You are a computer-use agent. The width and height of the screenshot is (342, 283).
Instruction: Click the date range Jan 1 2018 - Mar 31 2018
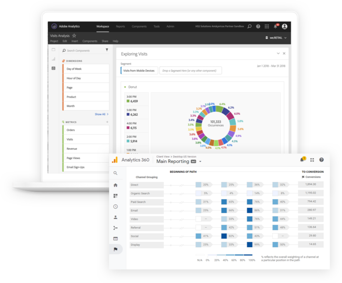[x=271, y=66]
